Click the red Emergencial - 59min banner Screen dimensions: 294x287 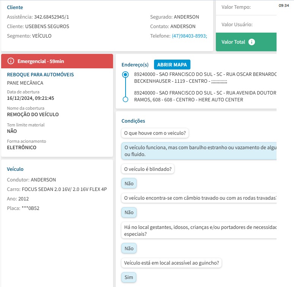pos(57,61)
